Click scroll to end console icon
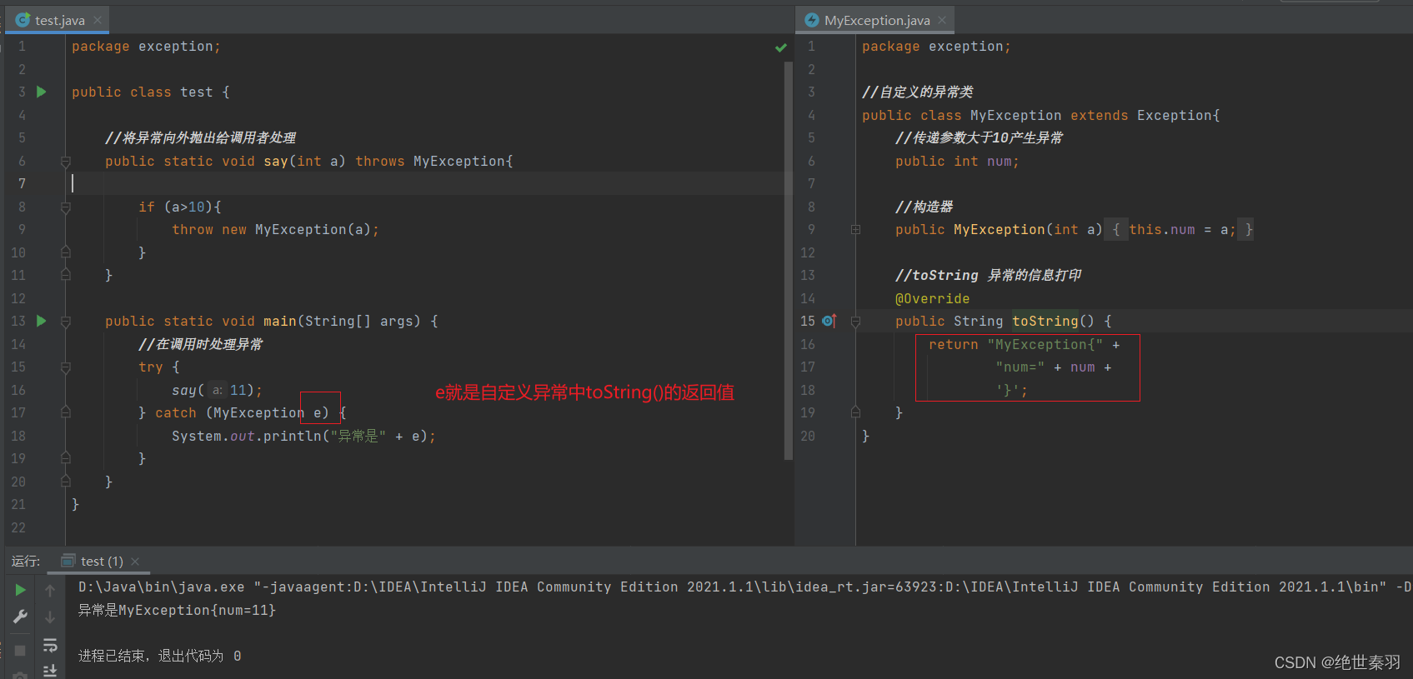This screenshot has width=1413, height=679. (x=50, y=670)
